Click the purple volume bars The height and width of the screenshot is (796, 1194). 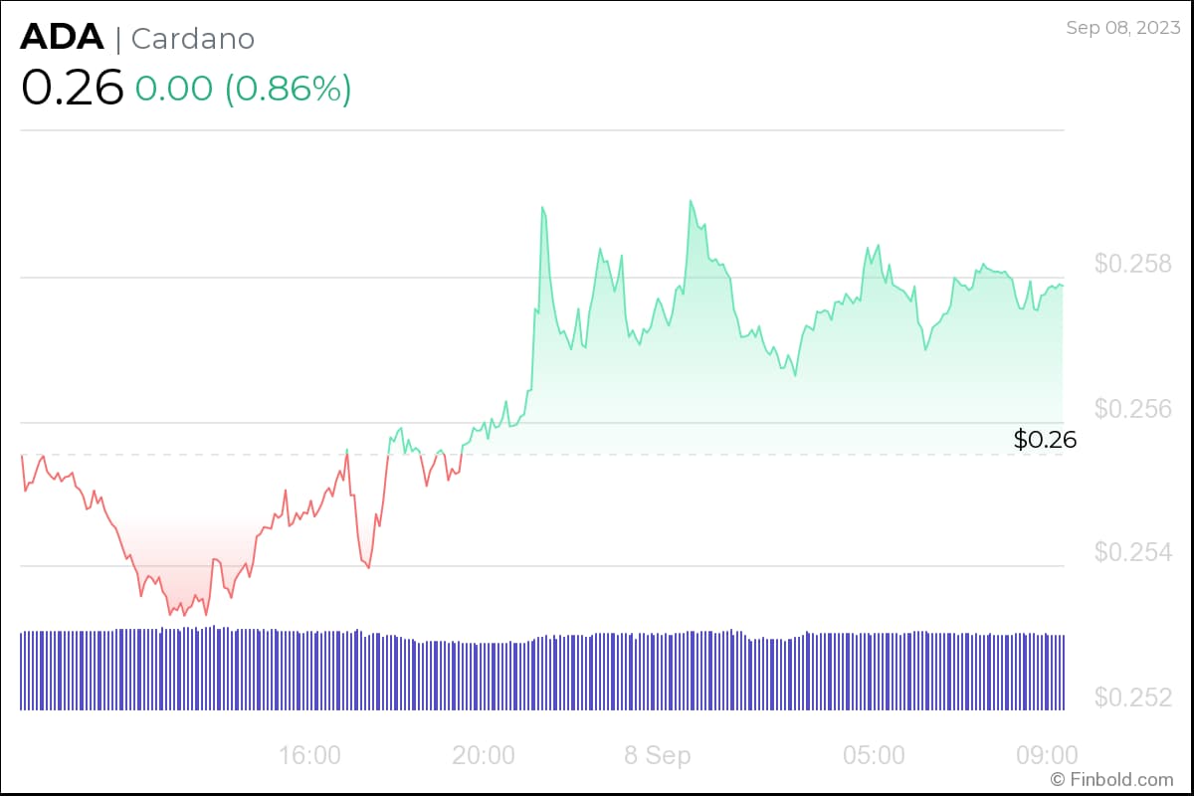click(x=542, y=672)
